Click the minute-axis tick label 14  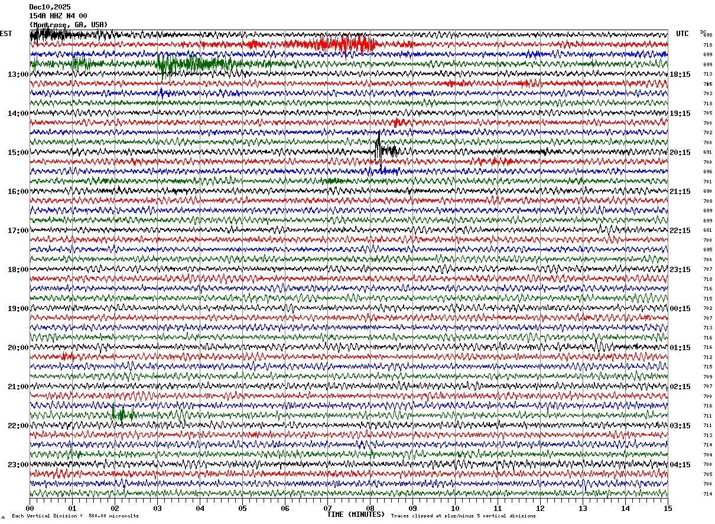(625, 508)
